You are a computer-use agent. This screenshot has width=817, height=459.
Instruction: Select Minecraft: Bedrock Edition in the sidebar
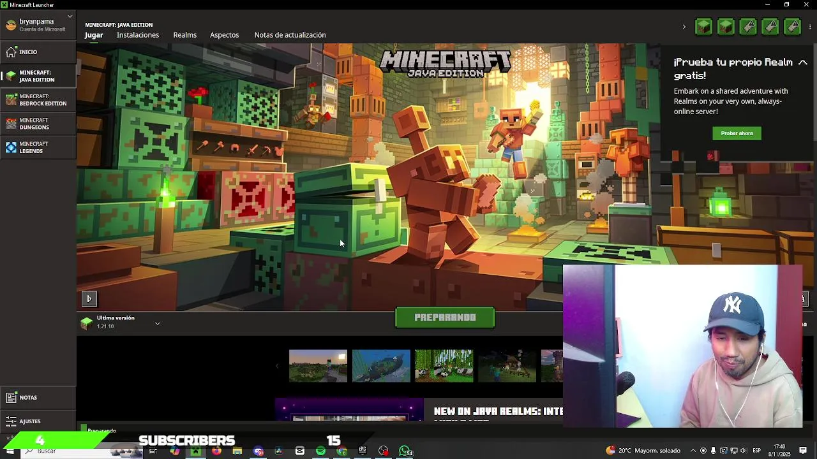(38, 99)
